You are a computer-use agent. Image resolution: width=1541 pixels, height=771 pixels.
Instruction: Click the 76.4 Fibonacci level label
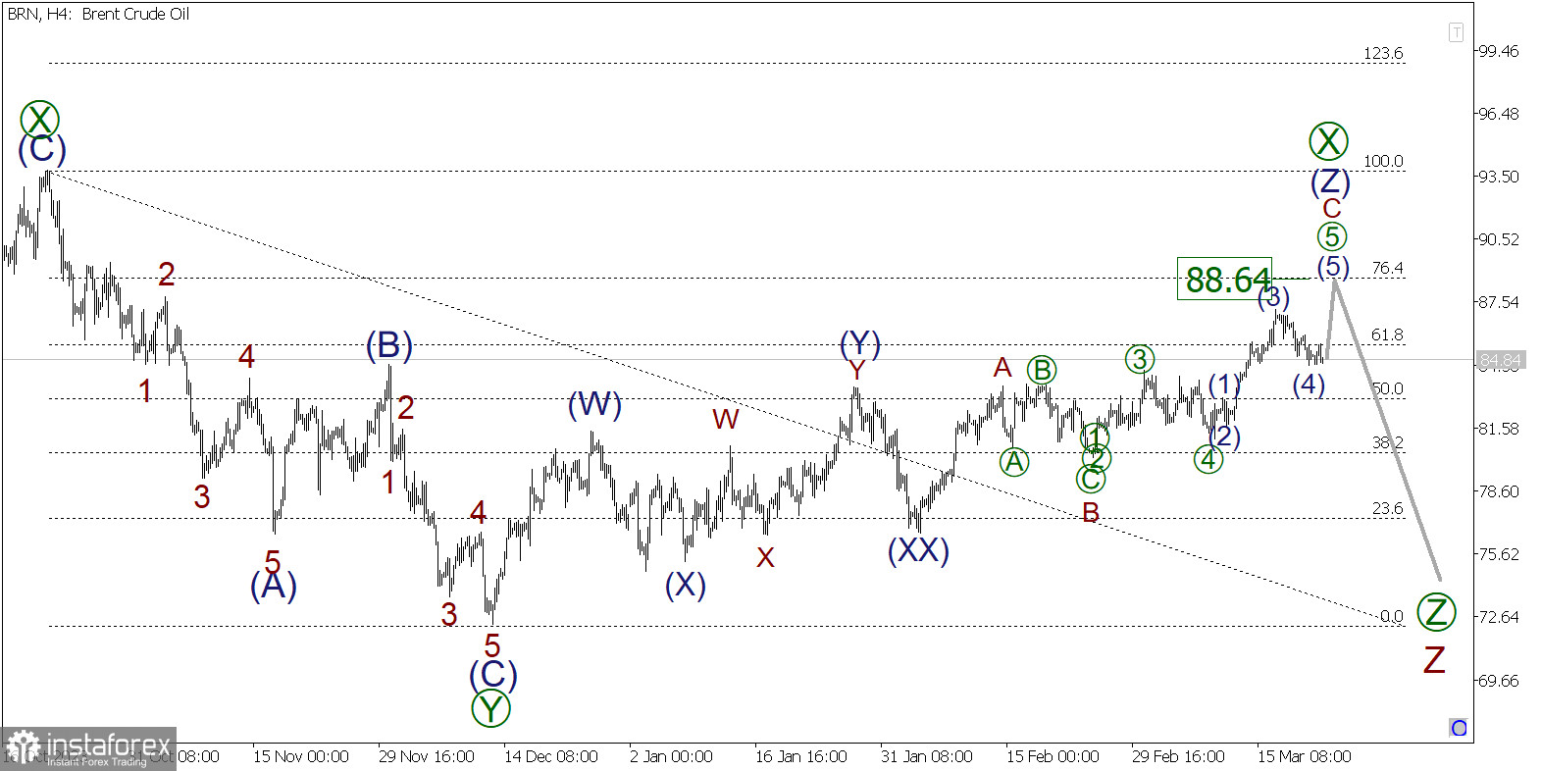tap(1387, 269)
